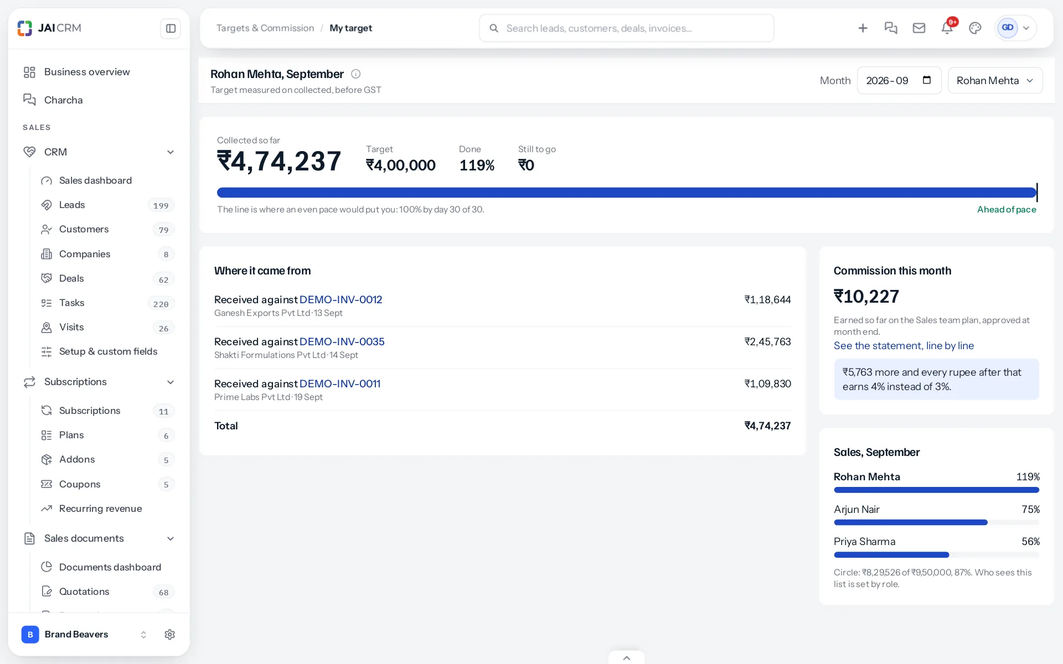This screenshot has width=1063, height=664.
Task: Open Companies in the sidebar
Action: (107, 254)
